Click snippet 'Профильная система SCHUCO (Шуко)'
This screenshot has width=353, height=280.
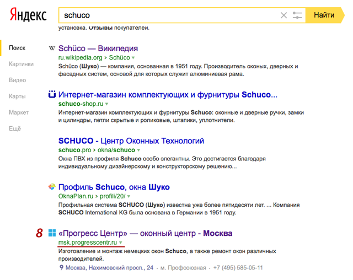click(x=111, y=205)
